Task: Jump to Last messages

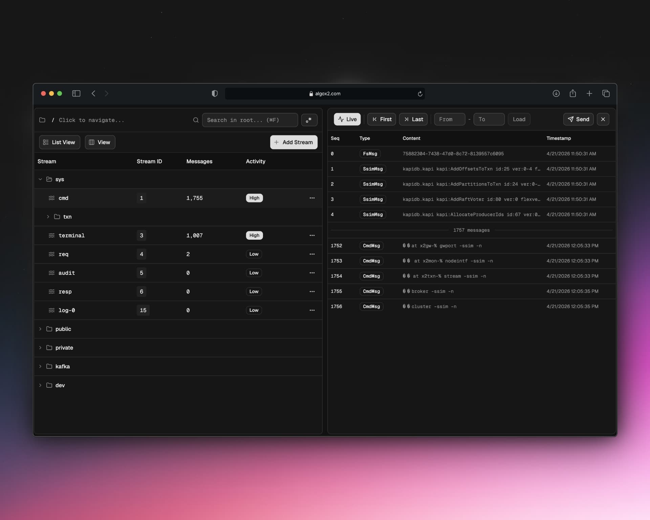Action: click(413, 119)
